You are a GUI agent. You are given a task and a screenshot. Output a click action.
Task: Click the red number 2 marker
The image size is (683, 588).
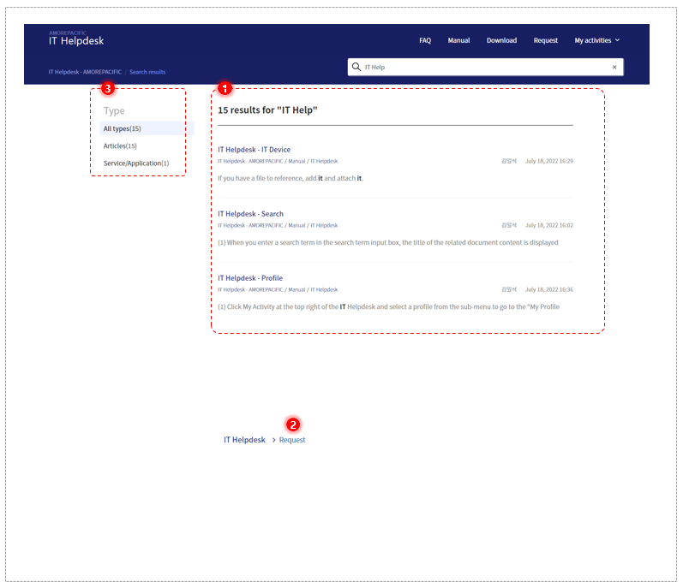[x=293, y=425]
